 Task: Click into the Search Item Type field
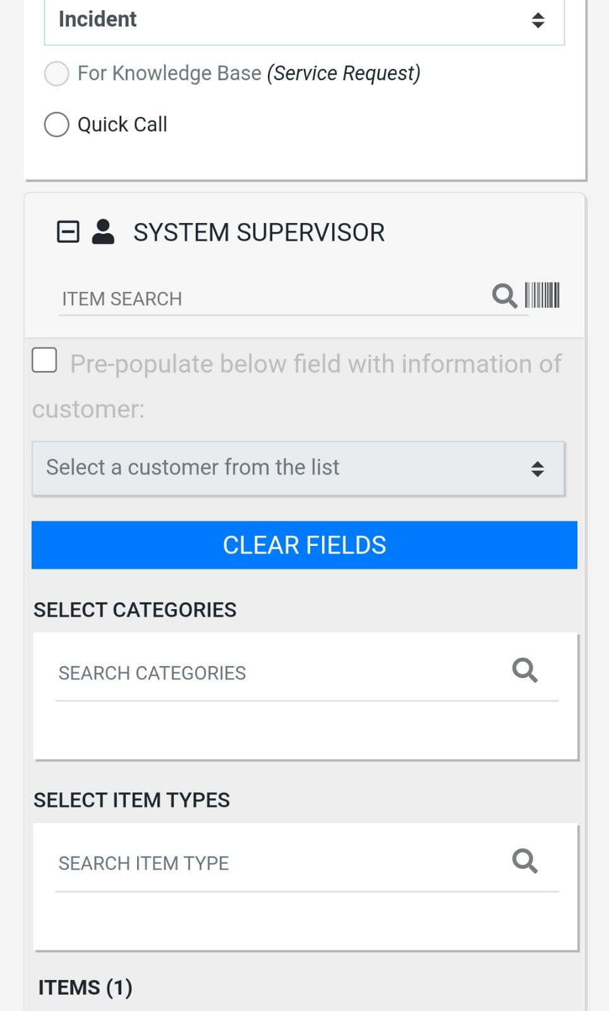278,863
